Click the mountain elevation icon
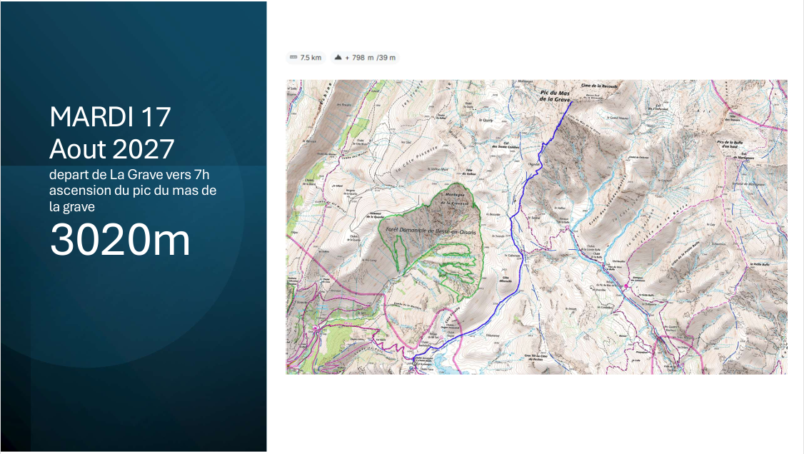Viewport: 804px width, 454px height. [x=338, y=57]
